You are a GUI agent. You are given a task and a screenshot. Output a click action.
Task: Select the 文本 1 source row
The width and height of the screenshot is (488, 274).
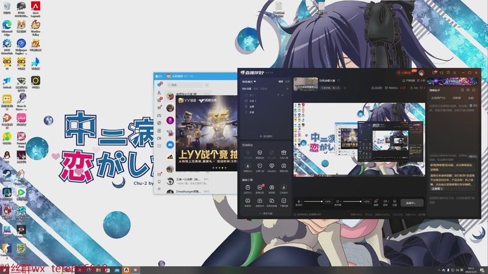pyautogui.click(x=265, y=101)
